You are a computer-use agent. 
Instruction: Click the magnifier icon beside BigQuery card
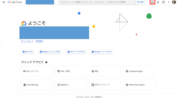[x=58, y=85]
